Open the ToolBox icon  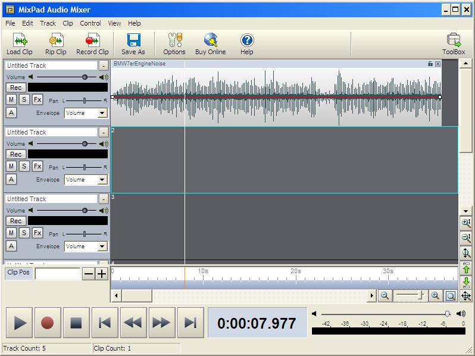454,40
